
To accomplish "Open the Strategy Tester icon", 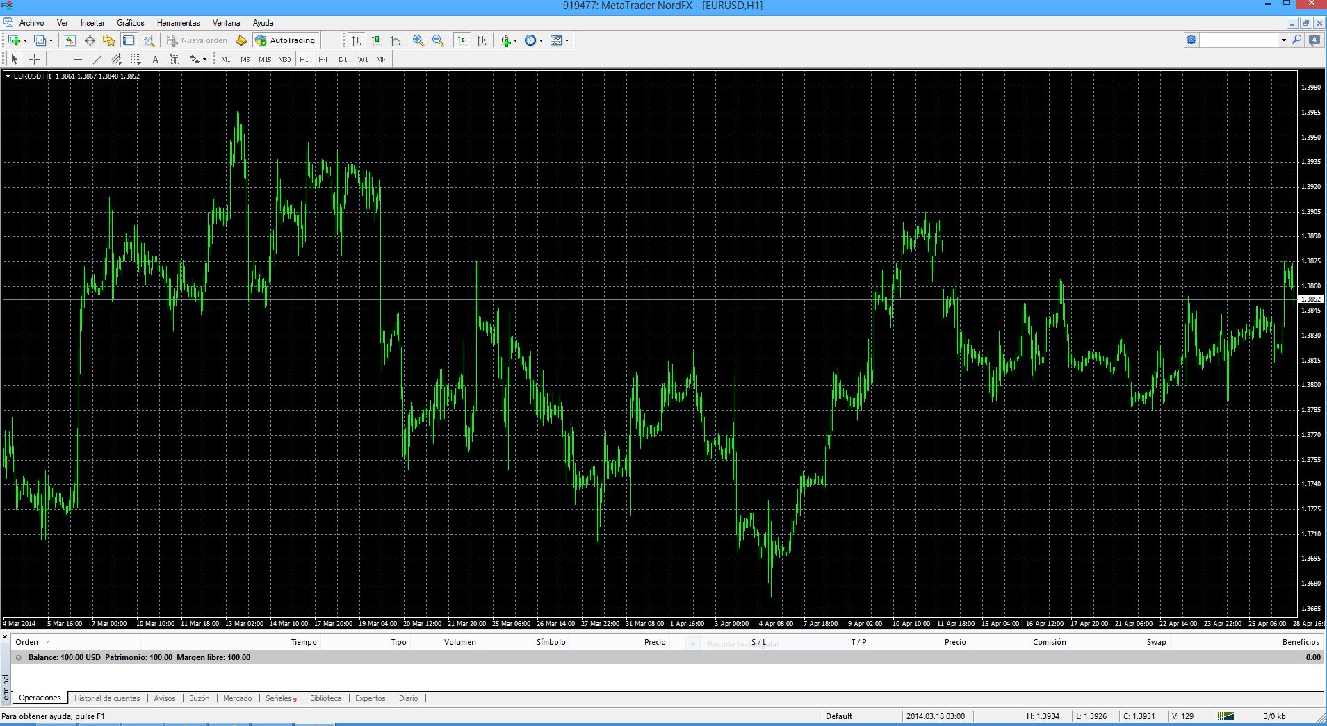I will [148, 40].
